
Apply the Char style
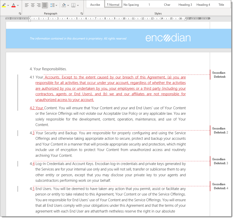tap(167, 5)
